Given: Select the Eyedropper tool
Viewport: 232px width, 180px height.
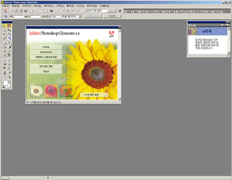Looking at the screenshot, I should pyautogui.click(x=9, y=73).
